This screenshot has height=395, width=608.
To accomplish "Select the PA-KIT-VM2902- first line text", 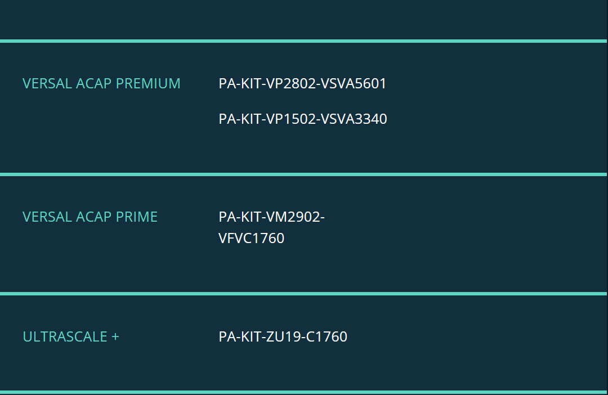I will click(x=271, y=217).
